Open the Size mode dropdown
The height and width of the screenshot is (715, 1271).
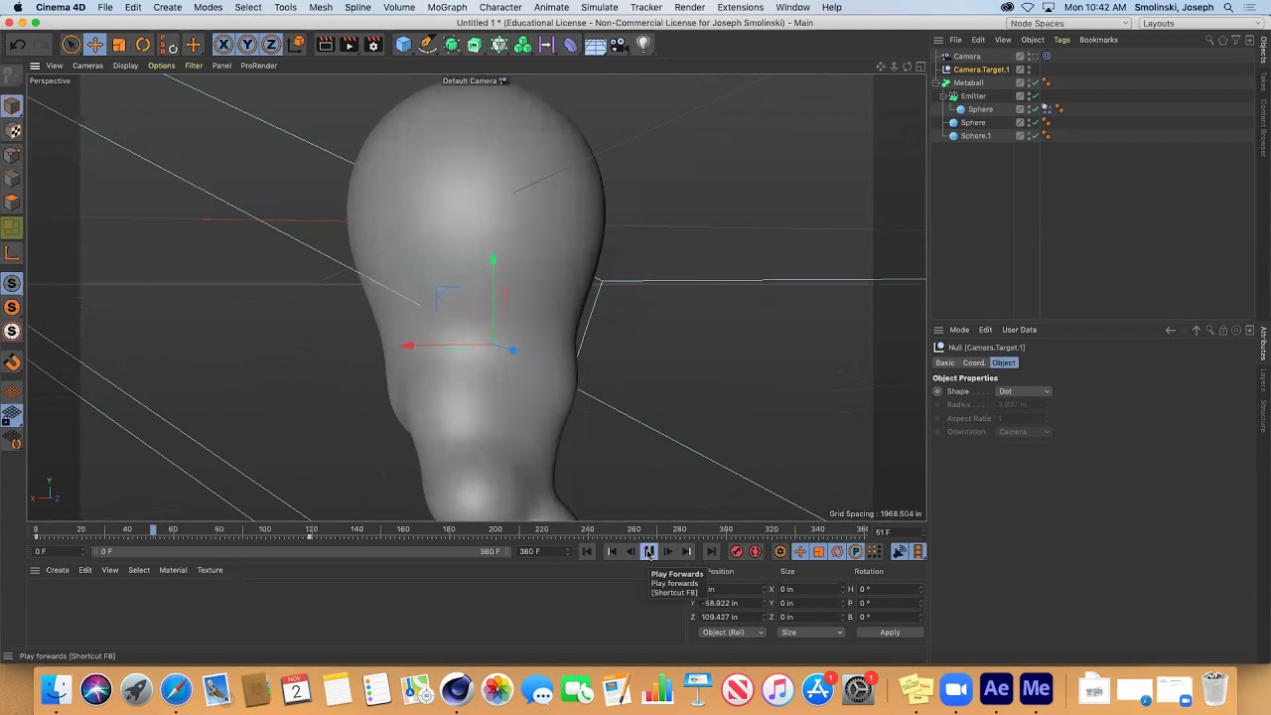click(x=810, y=633)
